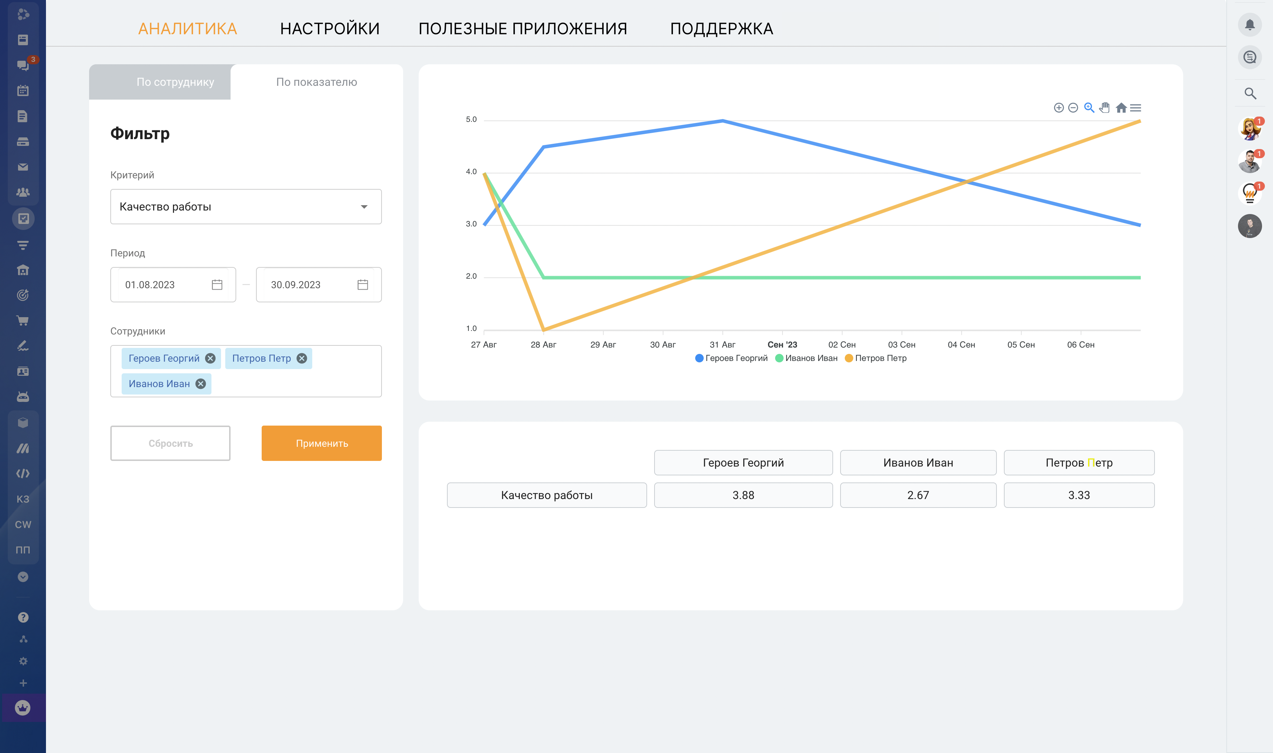
Task: Expand the Критерий dropdown Качество работы
Action: click(x=246, y=207)
